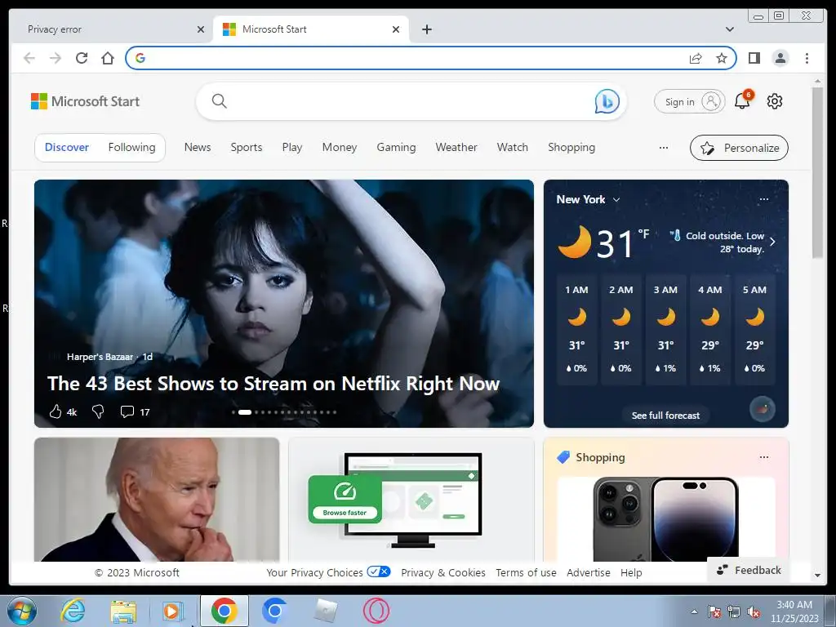Open the Weather section
This screenshot has width=836, height=627.
click(456, 147)
